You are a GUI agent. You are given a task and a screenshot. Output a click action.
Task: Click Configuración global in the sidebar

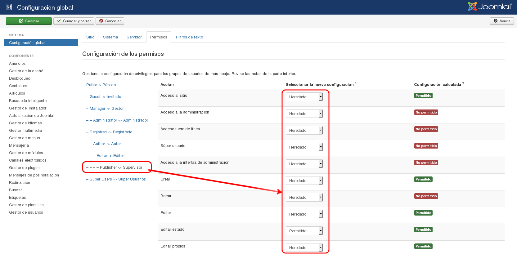pyautogui.click(x=27, y=43)
